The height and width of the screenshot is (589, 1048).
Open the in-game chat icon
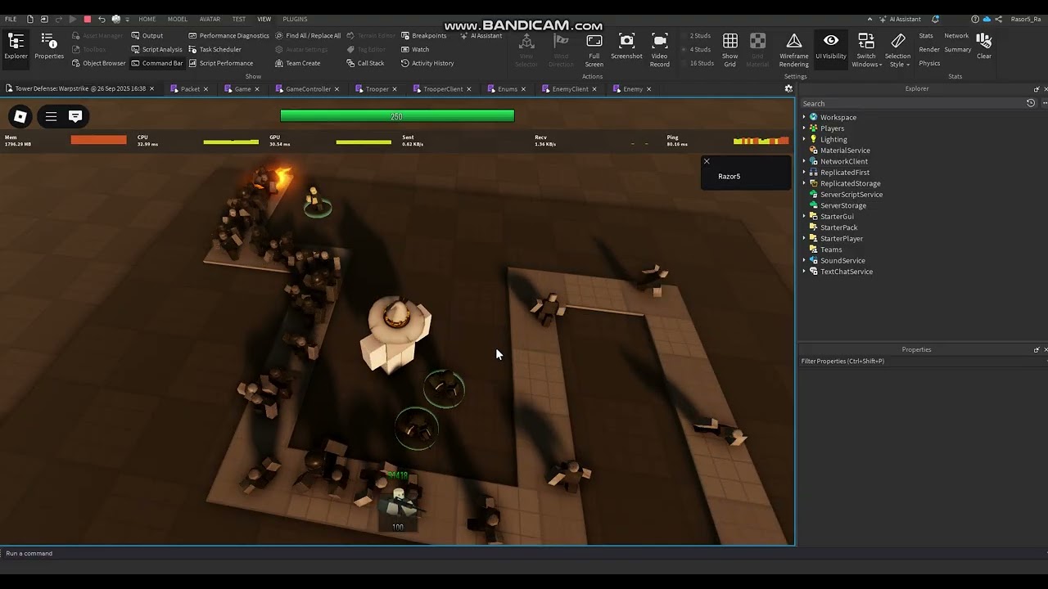(x=75, y=117)
